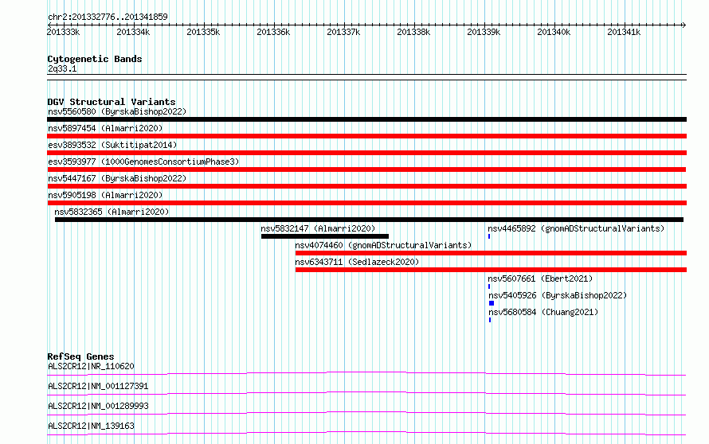Open the esv3893532 (Suktitipat2014) variant label

point(112,145)
